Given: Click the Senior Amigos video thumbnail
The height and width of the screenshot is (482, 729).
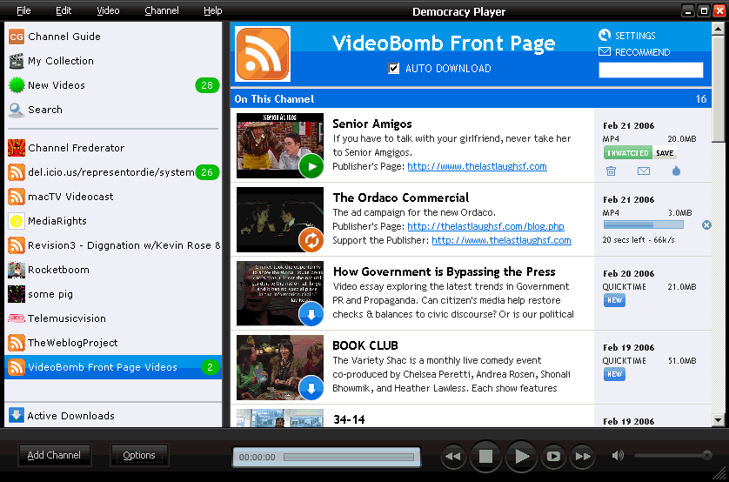Looking at the screenshot, I should [280, 145].
